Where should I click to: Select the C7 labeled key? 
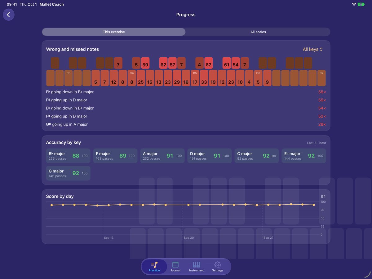321,78
